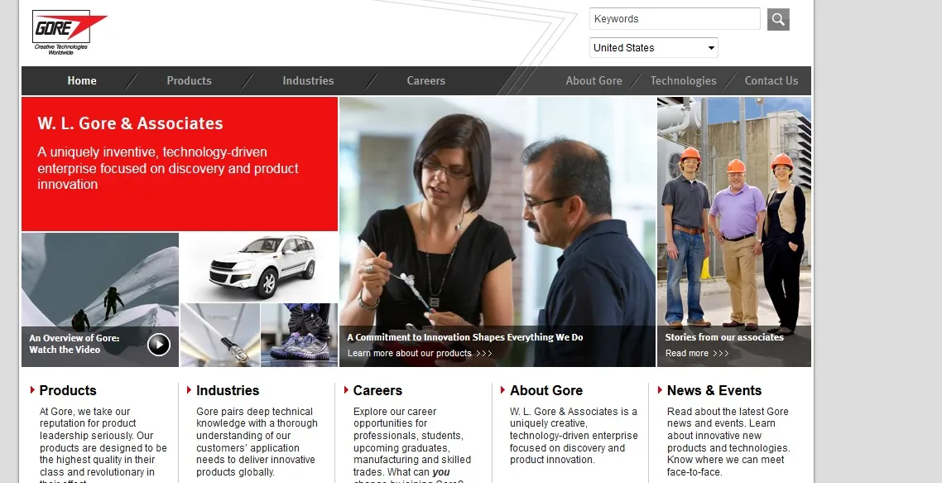942x483 pixels.
Task: Open the Industries section heading link
Action: pyautogui.click(x=228, y=390)
